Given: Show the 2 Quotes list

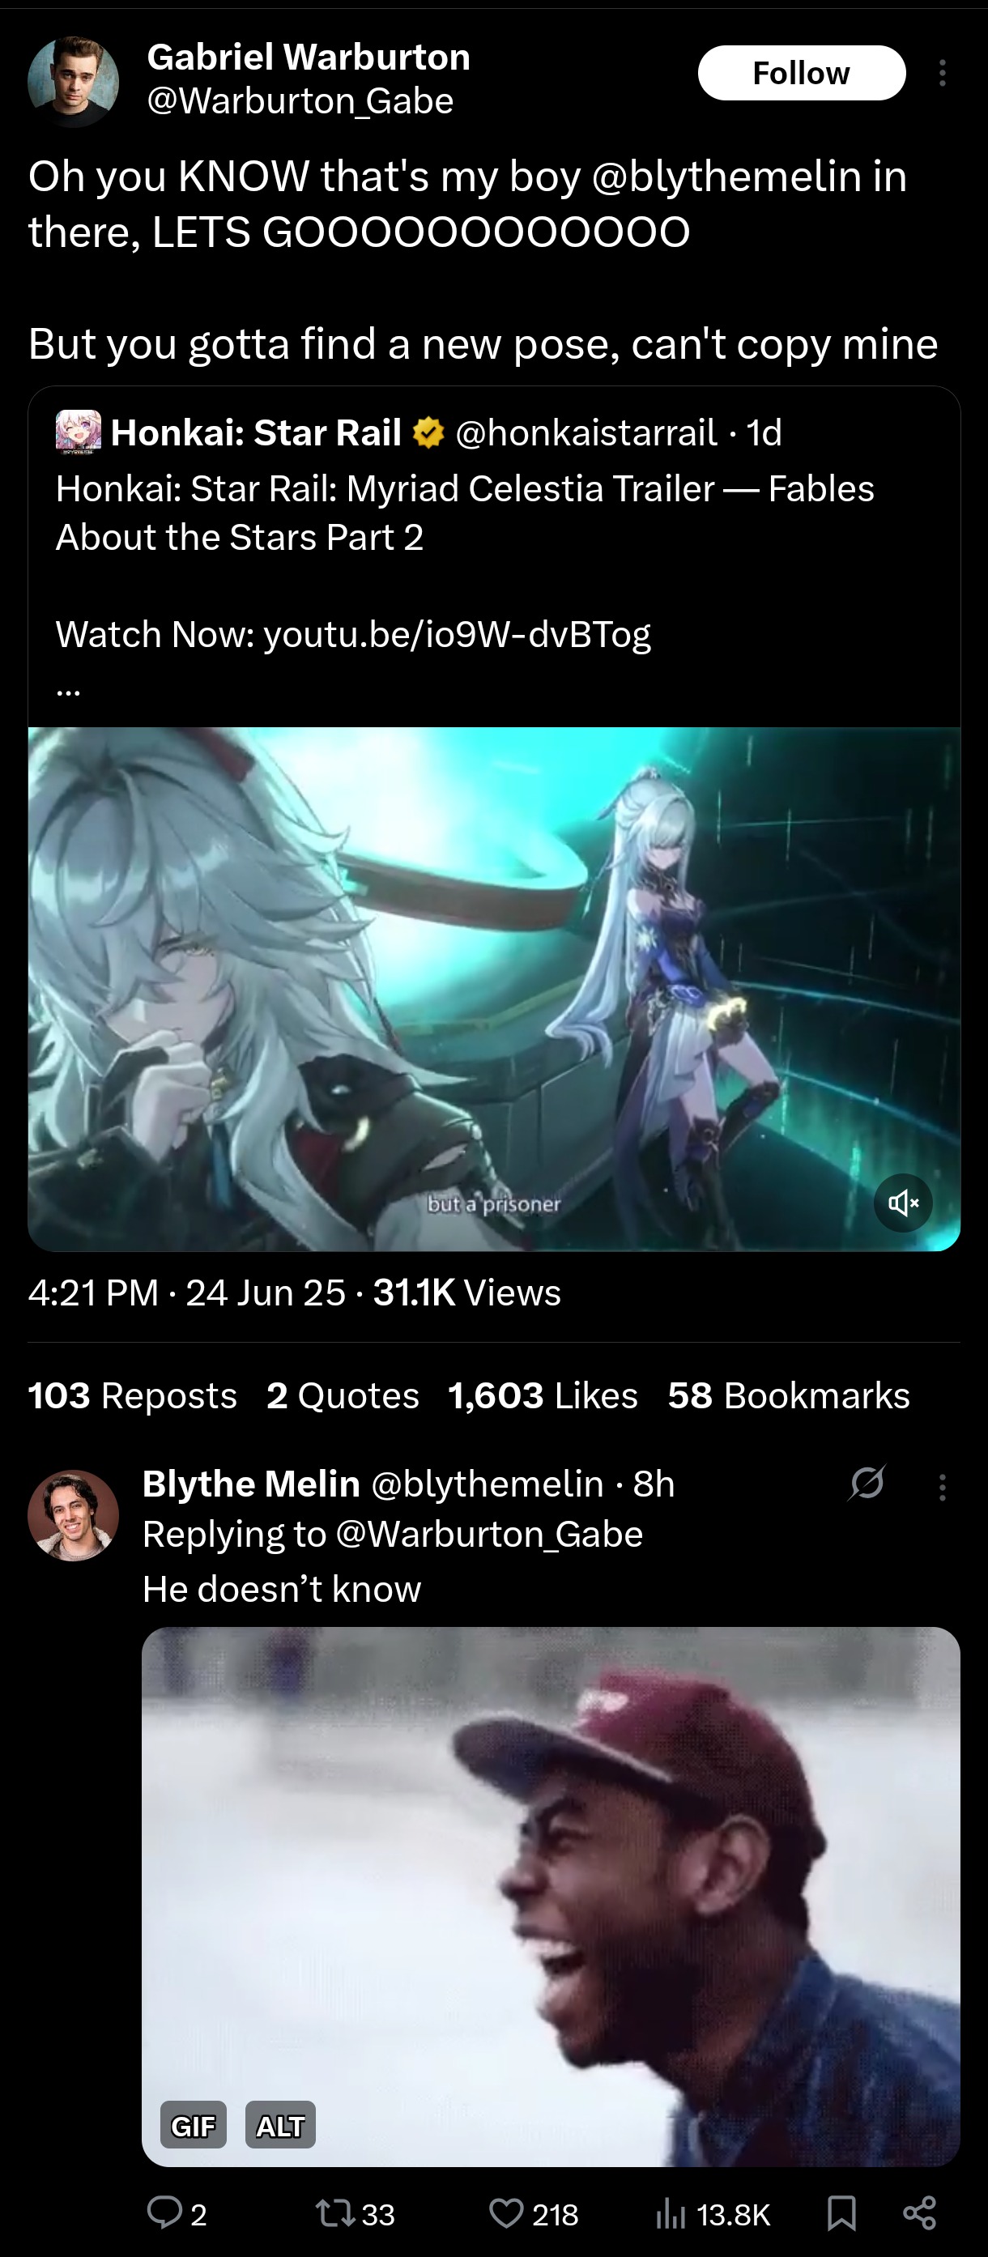Looking at the screenshot, I should (x=343, y=1395).
